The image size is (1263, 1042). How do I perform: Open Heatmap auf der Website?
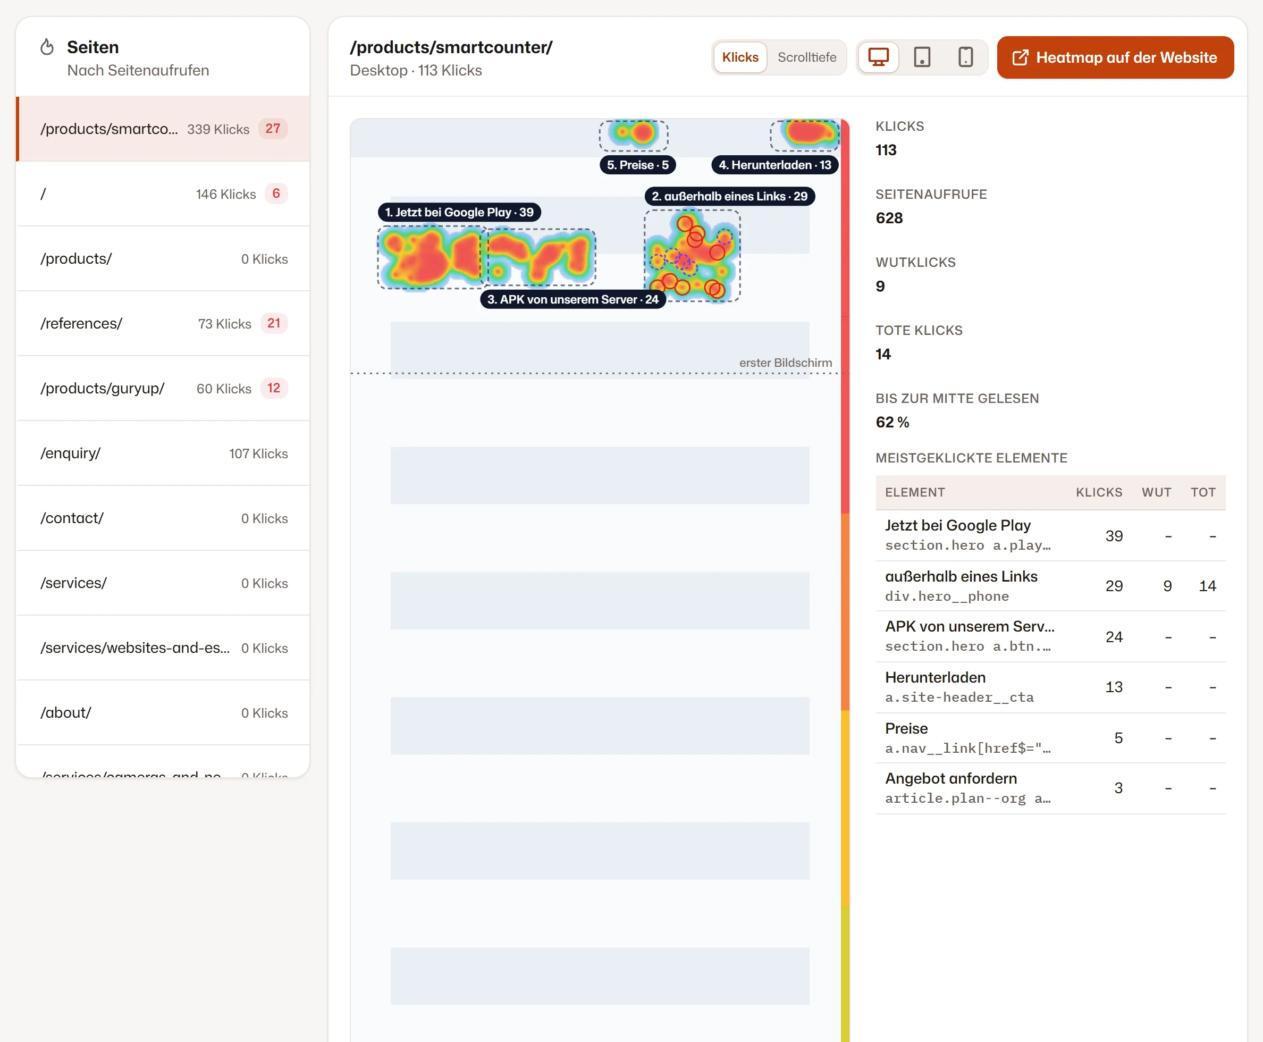(1115, 57)
